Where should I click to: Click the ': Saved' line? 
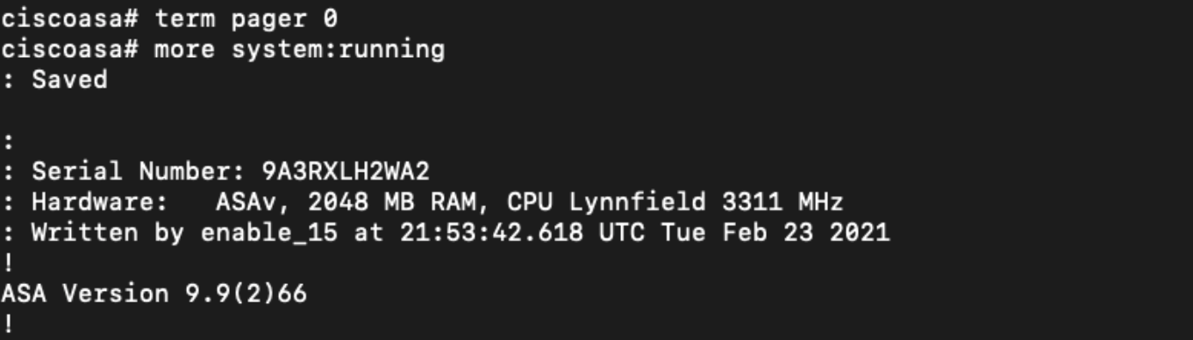pos(55,80)
